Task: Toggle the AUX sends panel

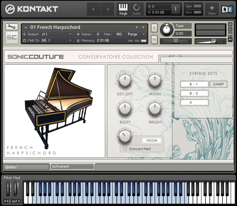Action: pyautogui.click(x=230, y=34)
